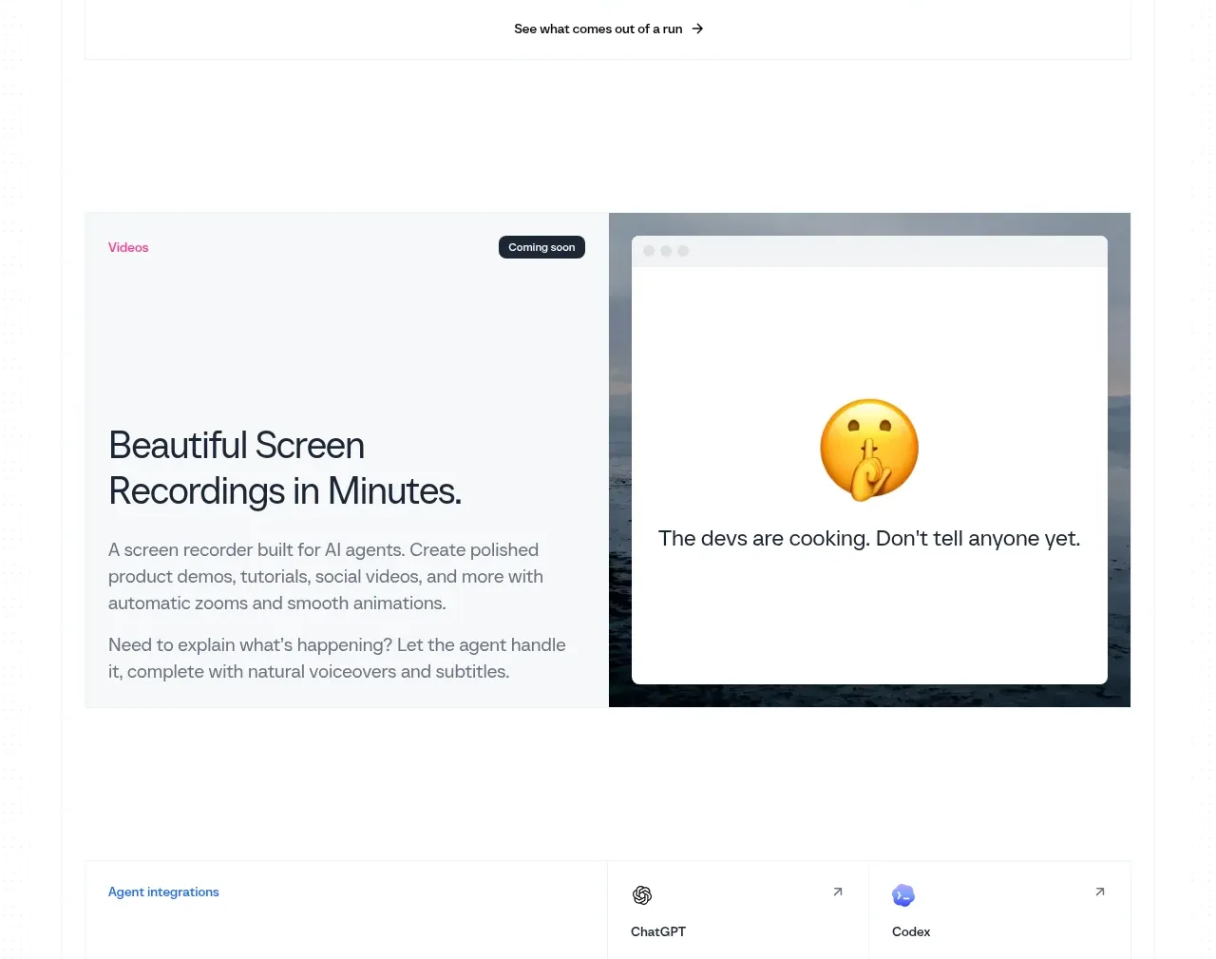
Task: Click the 'A screen recorder built for AI agents' paragraph
Action: [x=326, y=576]
